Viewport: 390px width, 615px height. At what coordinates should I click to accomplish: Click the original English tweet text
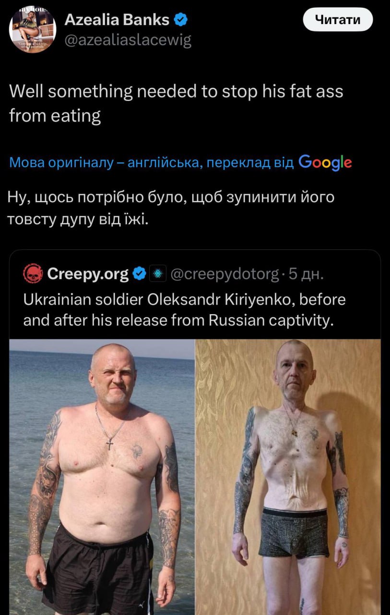point(177,103)
